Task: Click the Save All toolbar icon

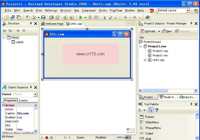Action: click(51, 17)
